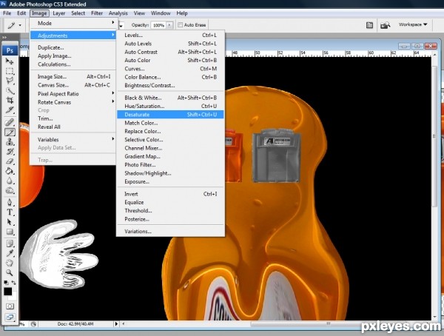Select the Hand tool

coord(10,263)
